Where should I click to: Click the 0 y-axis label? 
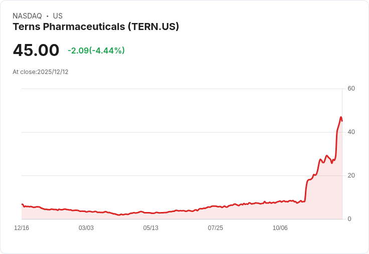click(349, 219)
